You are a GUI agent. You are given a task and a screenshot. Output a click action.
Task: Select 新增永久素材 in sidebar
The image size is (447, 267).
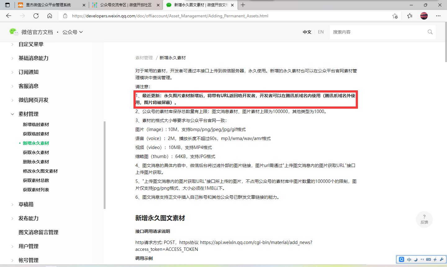coord(36,143)
